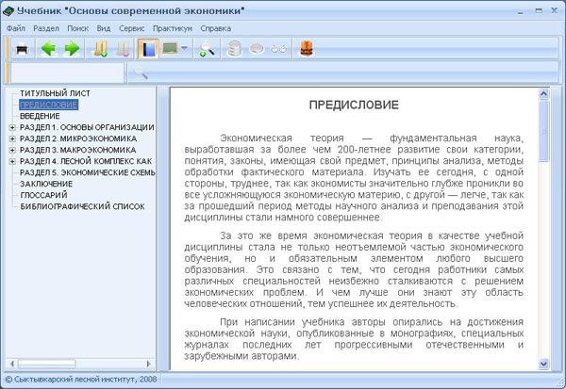The height and width of the screenshot is (389, 566).
Task: Select РАЗДЕЛ 2. МИКРОЭКОНОМИКА label
Action: 78,138
